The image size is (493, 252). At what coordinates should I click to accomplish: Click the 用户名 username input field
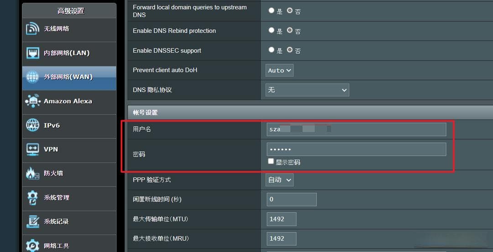coord(356,129)
